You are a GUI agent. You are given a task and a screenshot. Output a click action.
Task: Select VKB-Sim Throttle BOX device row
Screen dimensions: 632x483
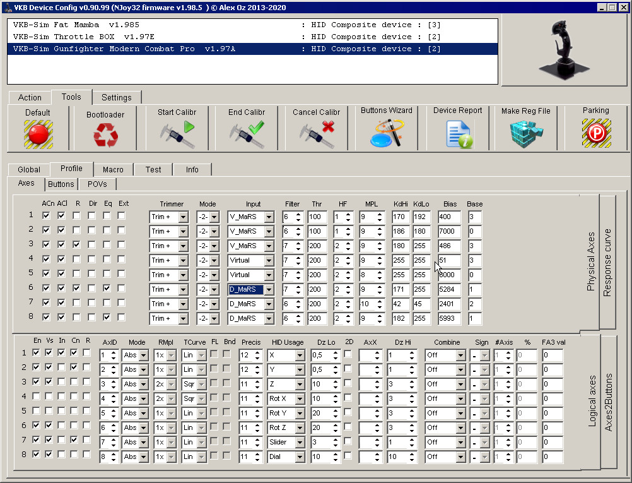[253, 37]
